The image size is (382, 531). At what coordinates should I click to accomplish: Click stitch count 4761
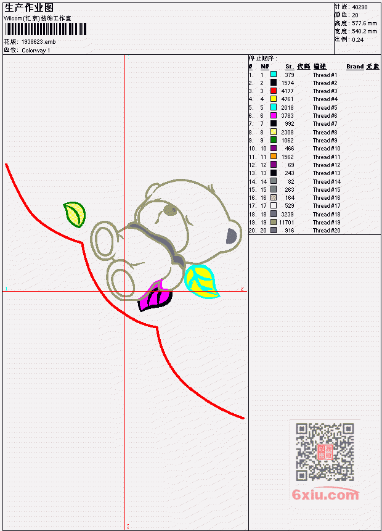click(288, 99)
